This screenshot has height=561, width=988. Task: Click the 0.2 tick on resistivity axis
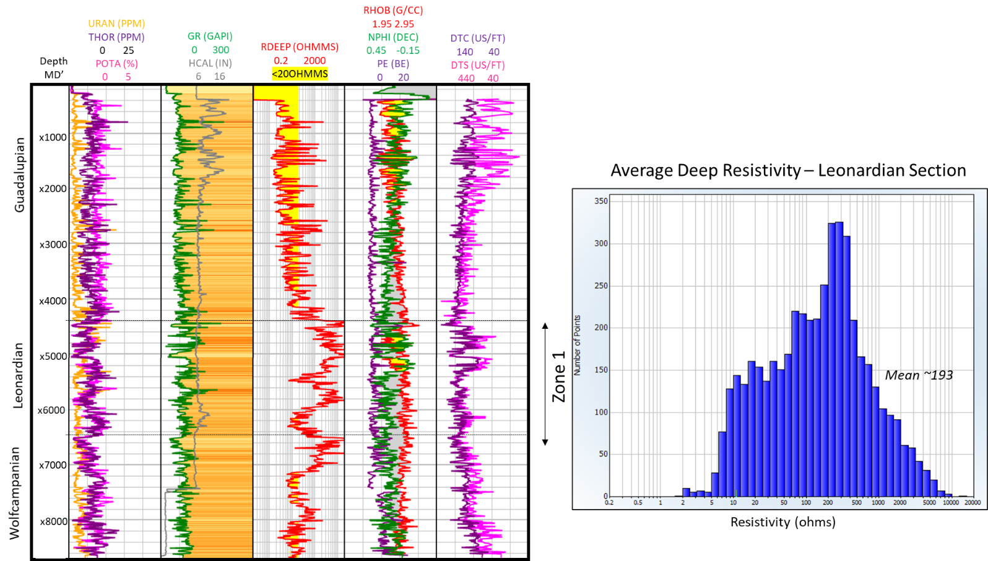[609, 503]
